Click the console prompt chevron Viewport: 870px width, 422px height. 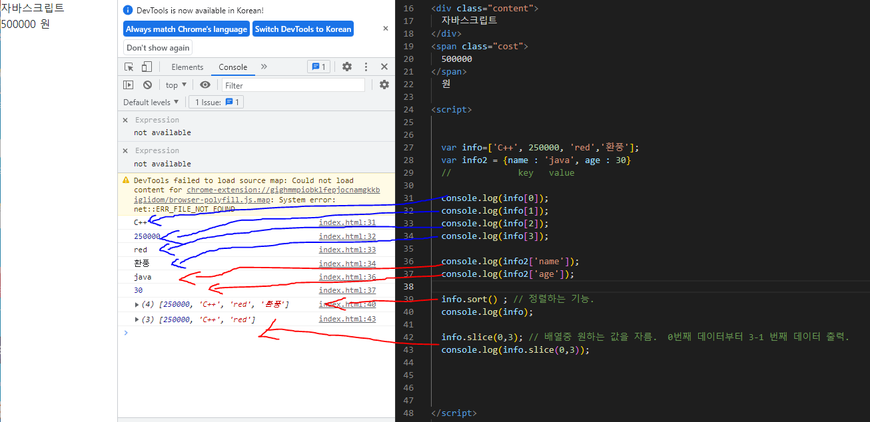point(125,332)
